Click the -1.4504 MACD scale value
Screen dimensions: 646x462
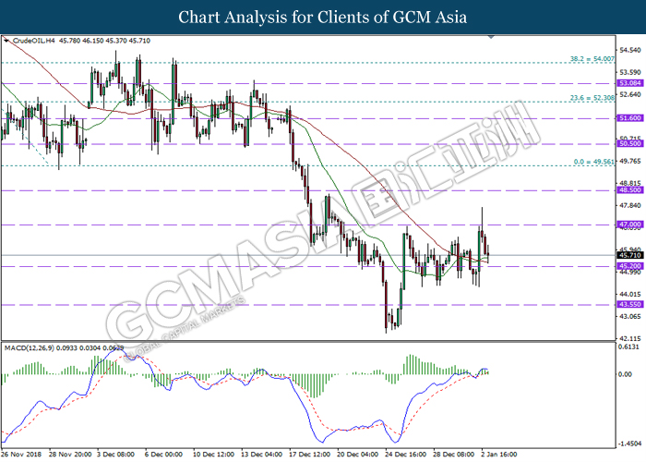[x=629, y=444]
